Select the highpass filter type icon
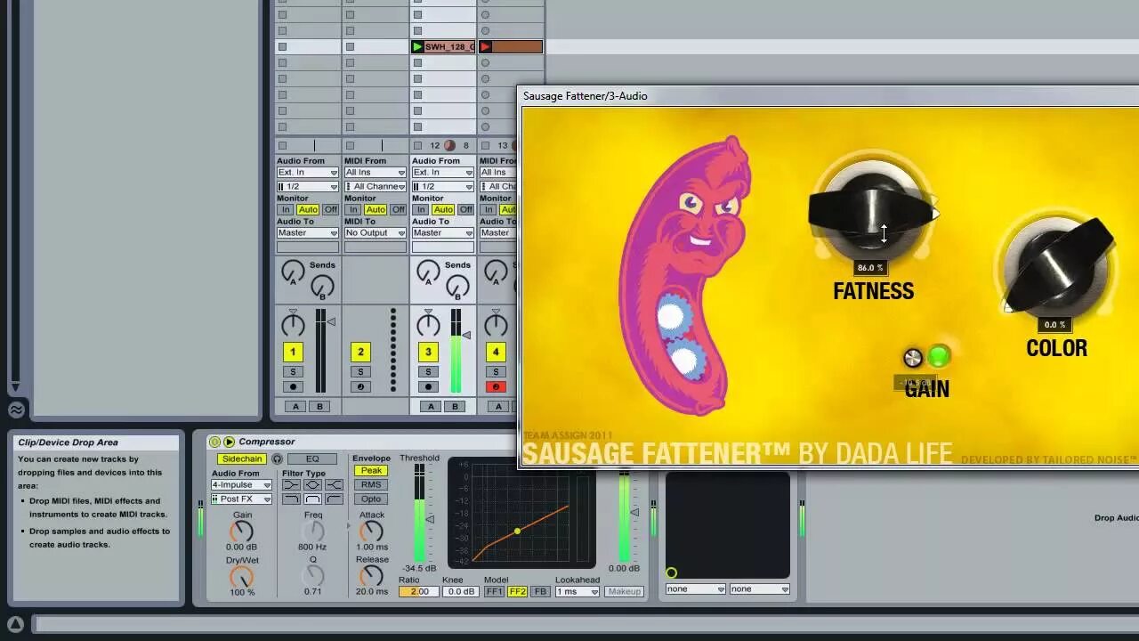Screen dimensions: 1139x641 pos(334,499)
